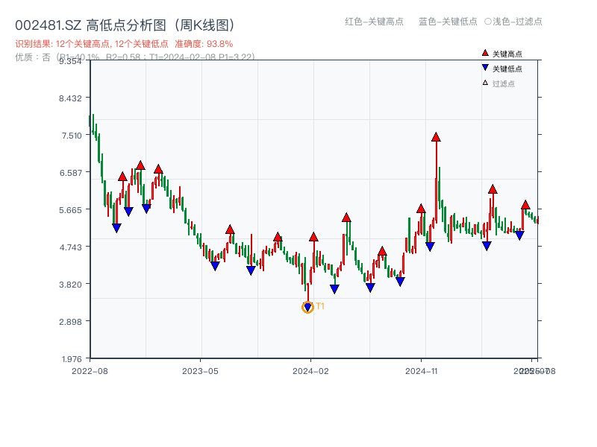597x447 pixels.
Task: Click the 3.820 y-axis label
Action: tap(70, 285)
